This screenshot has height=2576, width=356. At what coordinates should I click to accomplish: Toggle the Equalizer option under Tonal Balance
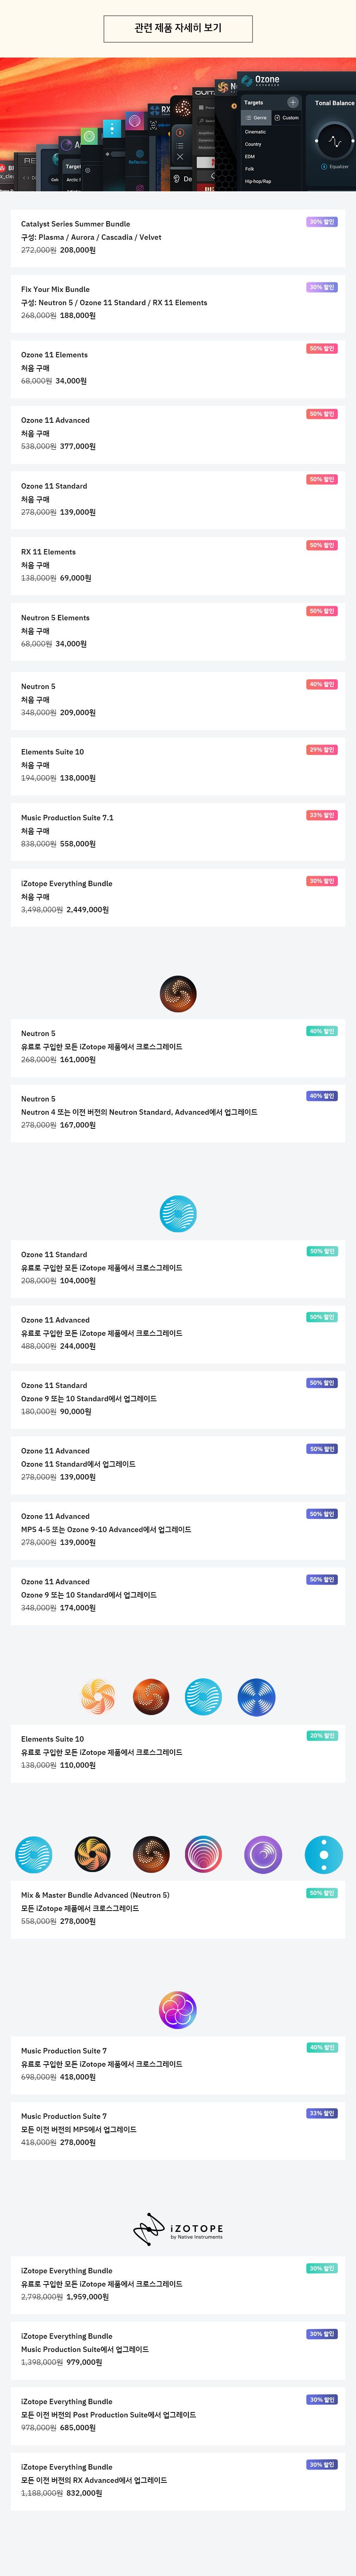click(x=325, y=166)
